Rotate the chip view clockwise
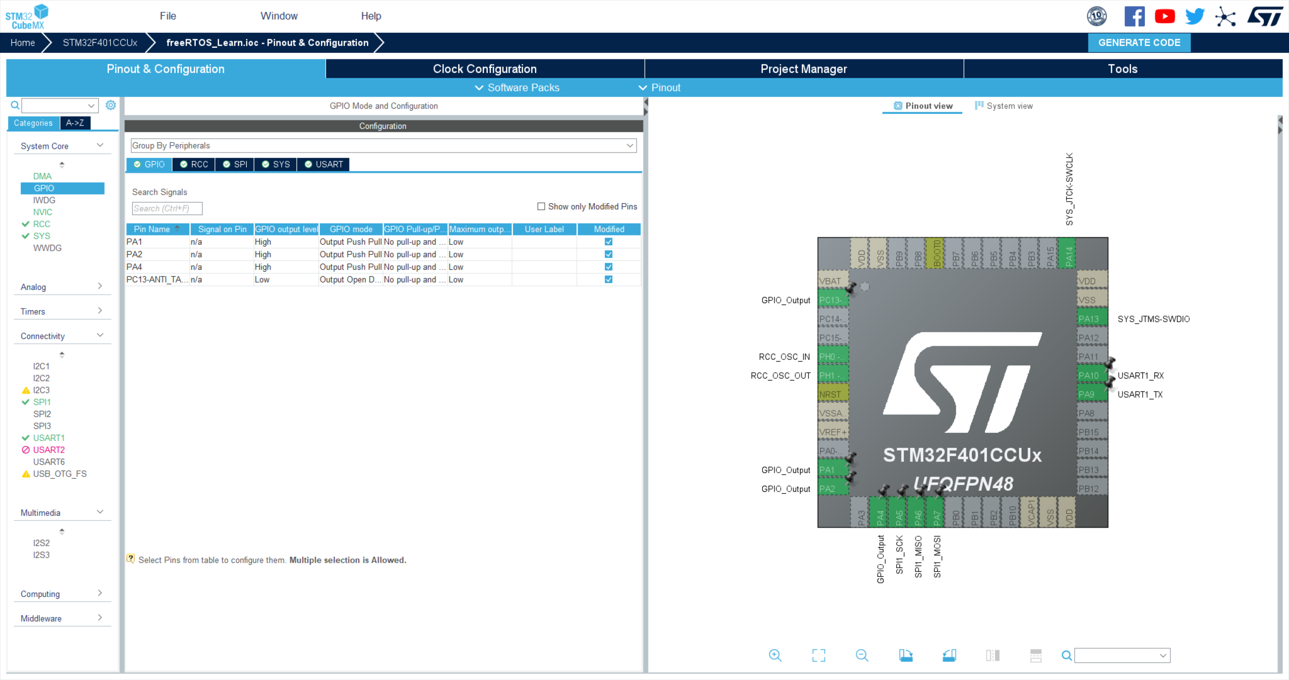Viewport: 1289px width, 680px height. tap(906, 655)
